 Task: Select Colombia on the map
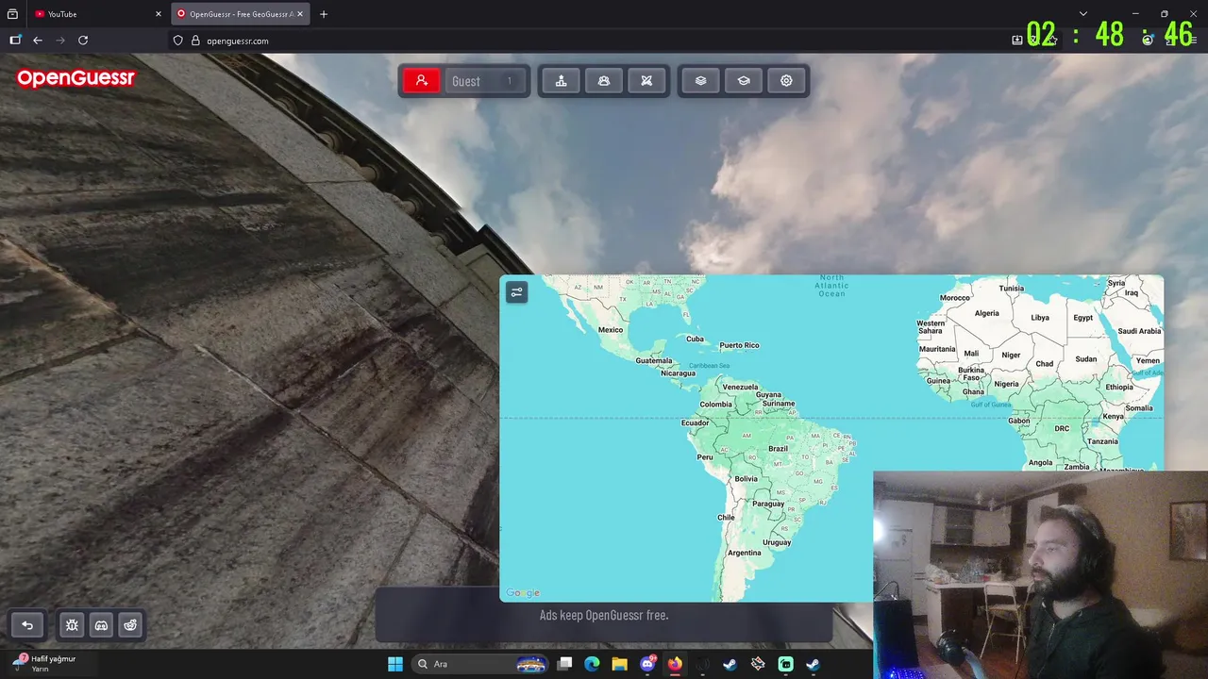tap(715, 405)
